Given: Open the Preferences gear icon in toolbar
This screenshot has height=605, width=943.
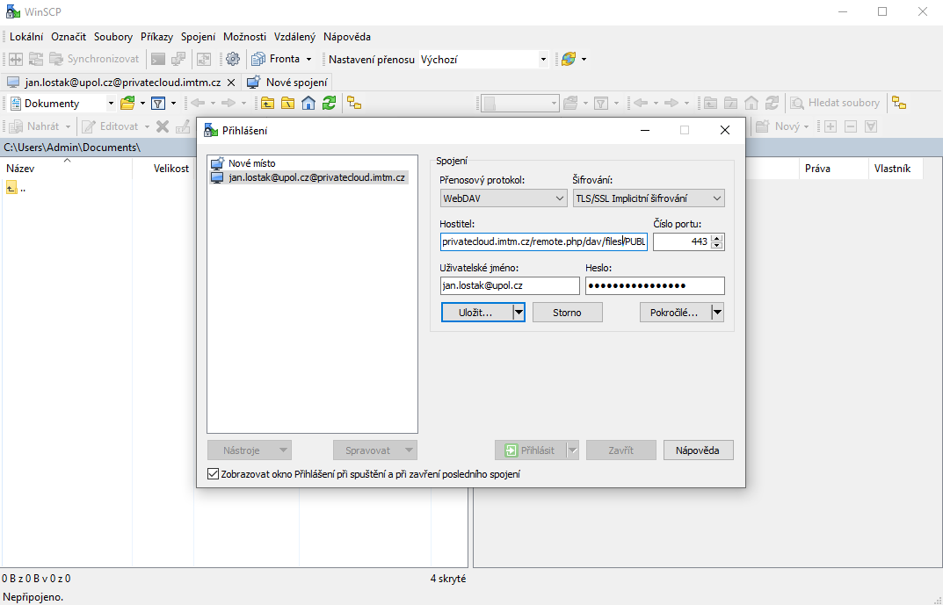Looking at the screenshot, I should [233, 59].
